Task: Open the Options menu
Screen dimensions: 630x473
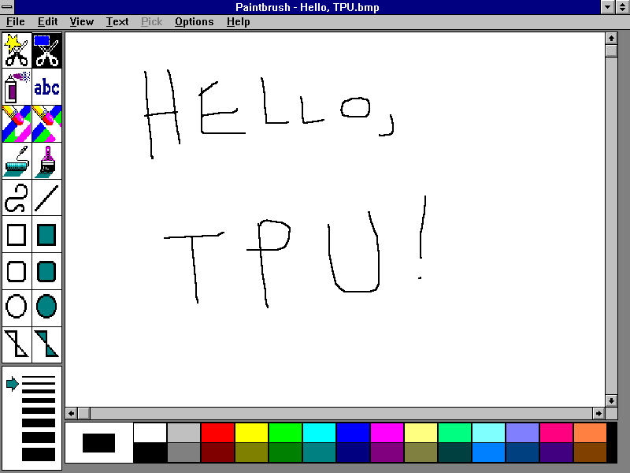Action: click(x=194, y=21)
